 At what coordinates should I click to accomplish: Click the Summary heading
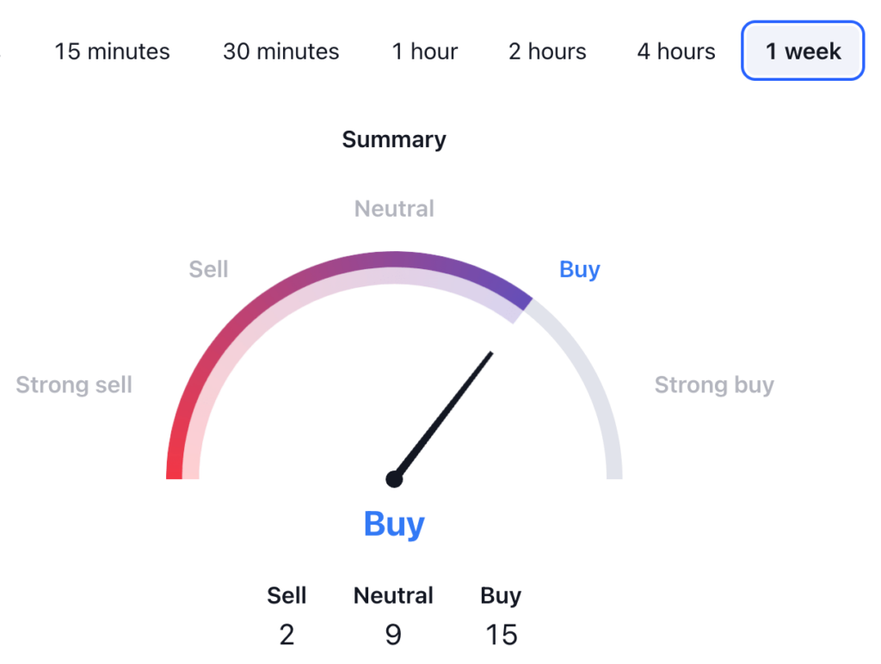[394, 139]
